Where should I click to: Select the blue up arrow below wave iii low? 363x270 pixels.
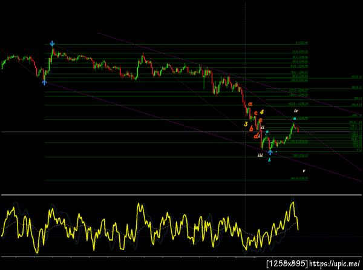[270, 153]
